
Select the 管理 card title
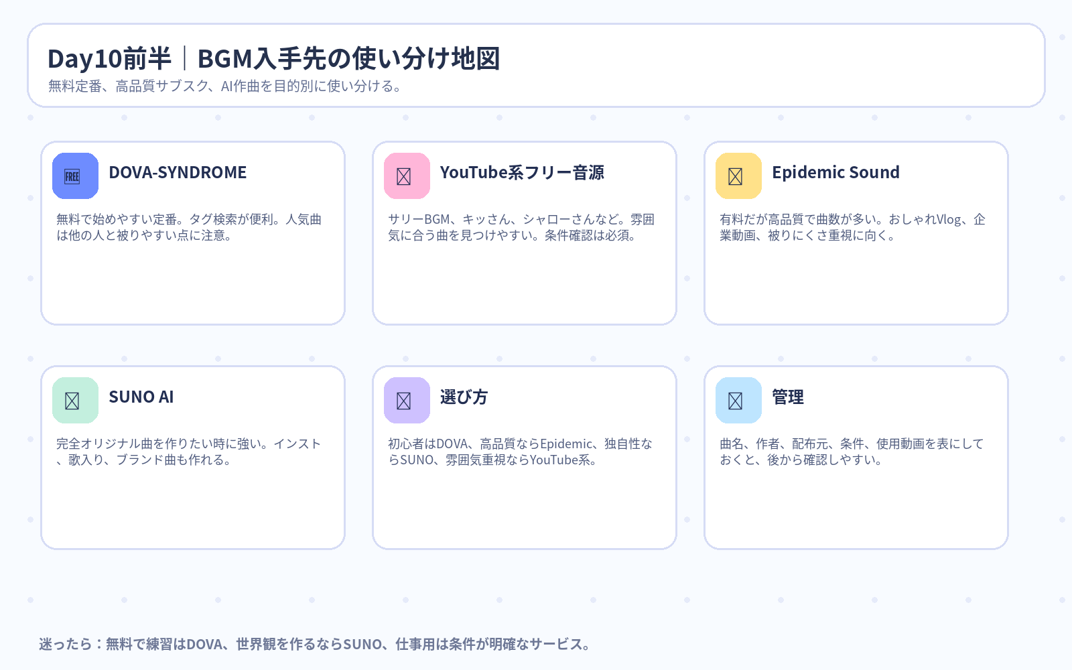click(788, 397)
